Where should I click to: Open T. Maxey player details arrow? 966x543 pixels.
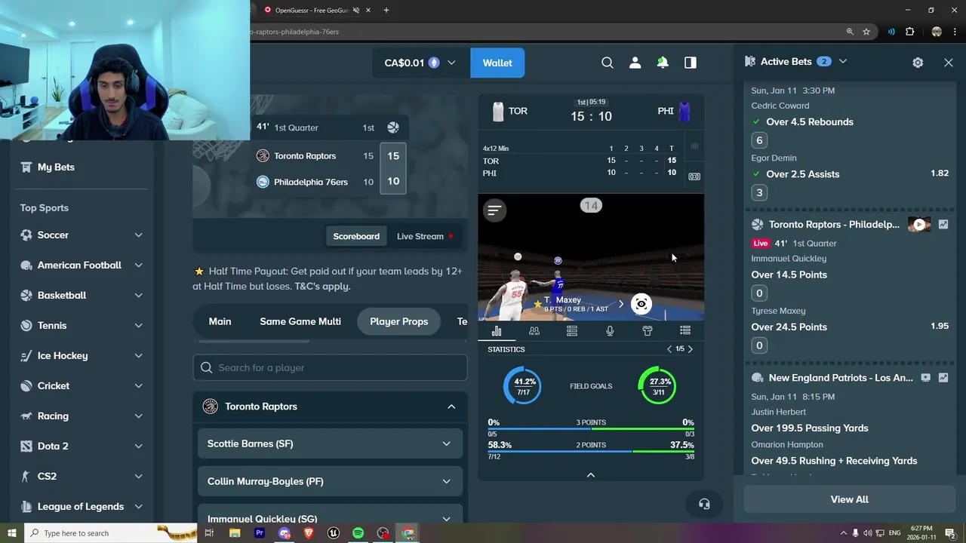coord(620,304)
